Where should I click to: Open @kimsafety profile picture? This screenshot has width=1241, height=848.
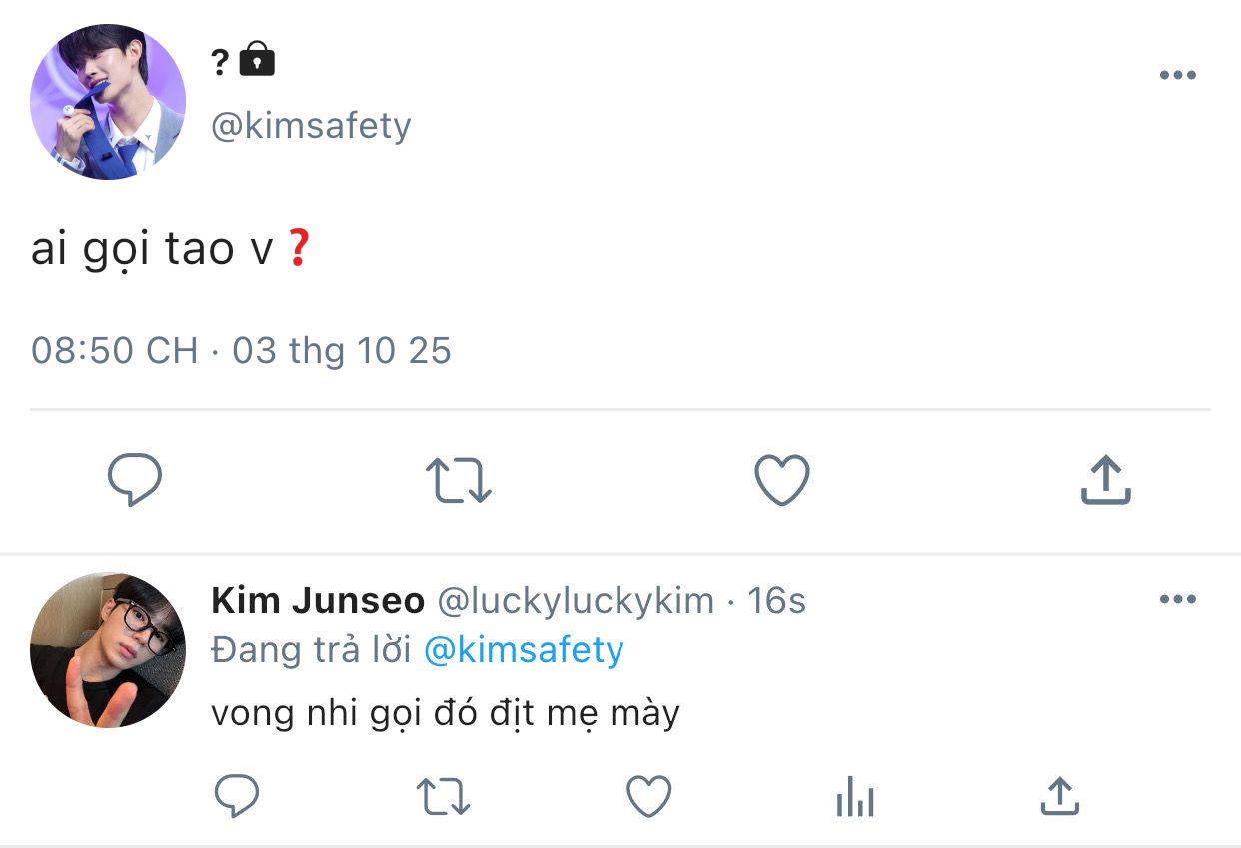click(x=108, y=102)
